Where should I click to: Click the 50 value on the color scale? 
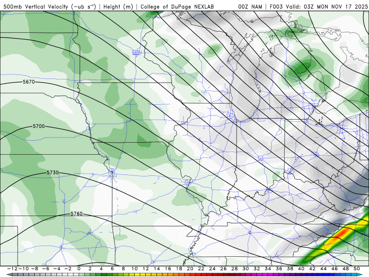[x=357, y=269]
